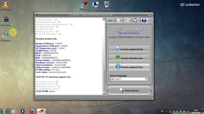This screenshot has height=114, width=204.
Task: Click the 'IMSI' value line in log
Action: (47, 58)
